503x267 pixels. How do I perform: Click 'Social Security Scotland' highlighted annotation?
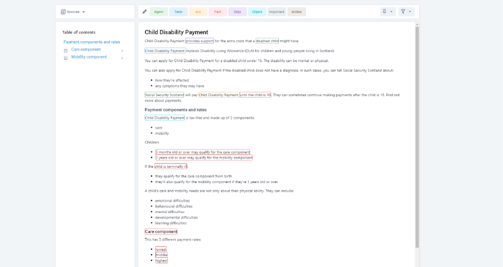click(x=164, y=95)
